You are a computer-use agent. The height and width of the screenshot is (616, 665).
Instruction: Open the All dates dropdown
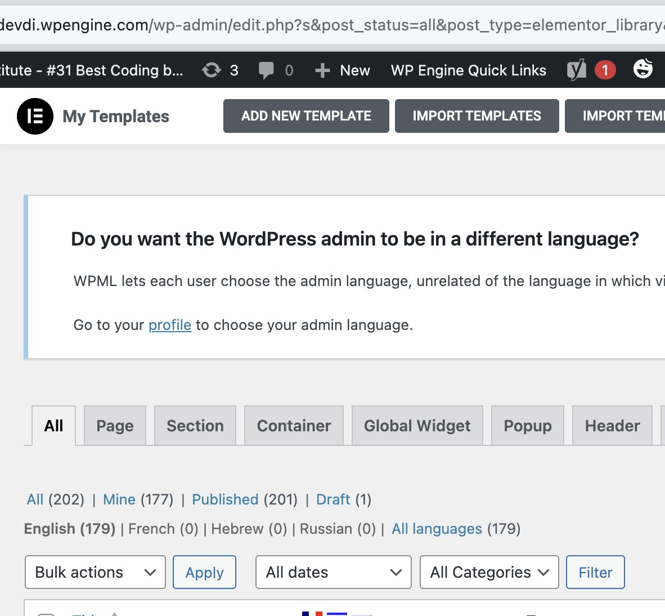(334, 572)
